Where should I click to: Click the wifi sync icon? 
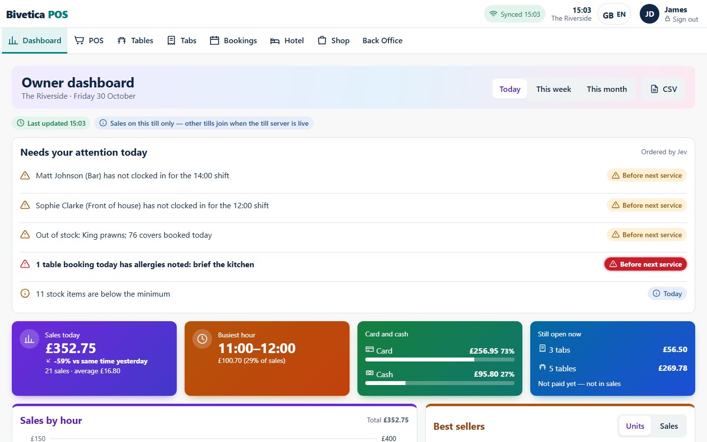pos(493,14)
